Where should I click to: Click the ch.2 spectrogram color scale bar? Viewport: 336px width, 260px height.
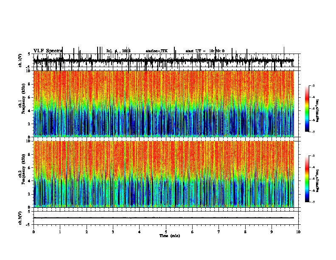[307, 179]
